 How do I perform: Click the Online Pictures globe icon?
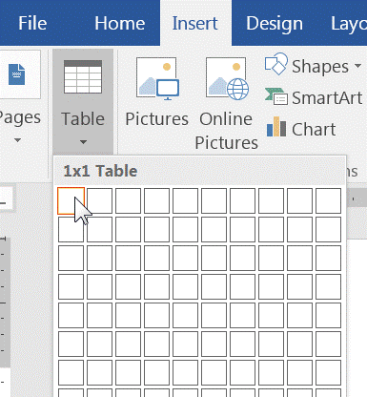click(x=227, y=78)
